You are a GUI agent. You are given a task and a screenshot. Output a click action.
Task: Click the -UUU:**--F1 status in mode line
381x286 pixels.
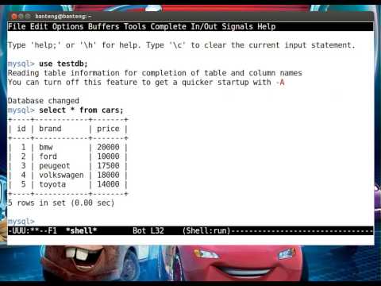(33, 230)
